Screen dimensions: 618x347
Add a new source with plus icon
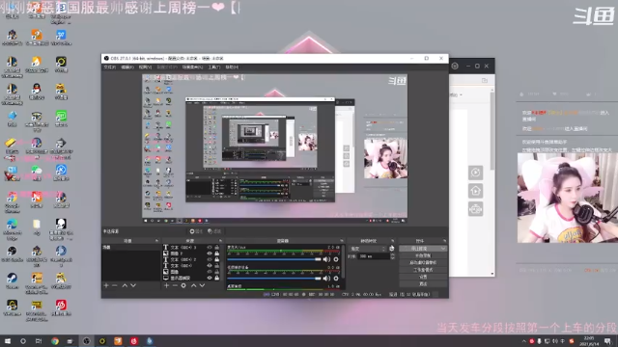166,285
